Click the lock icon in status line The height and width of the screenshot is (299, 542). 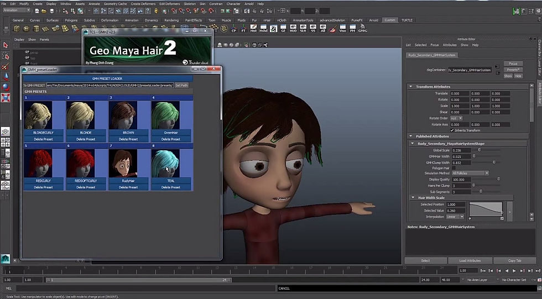[x=156, y=11]
